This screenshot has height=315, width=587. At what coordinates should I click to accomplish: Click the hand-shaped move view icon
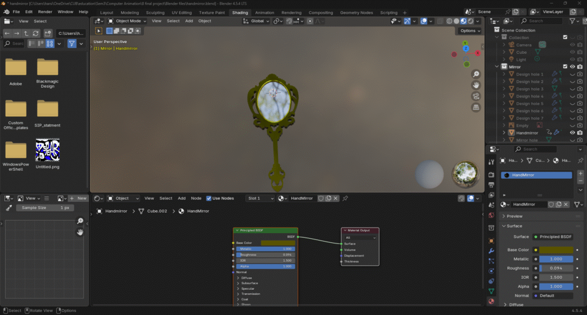(x=476, y=85)
